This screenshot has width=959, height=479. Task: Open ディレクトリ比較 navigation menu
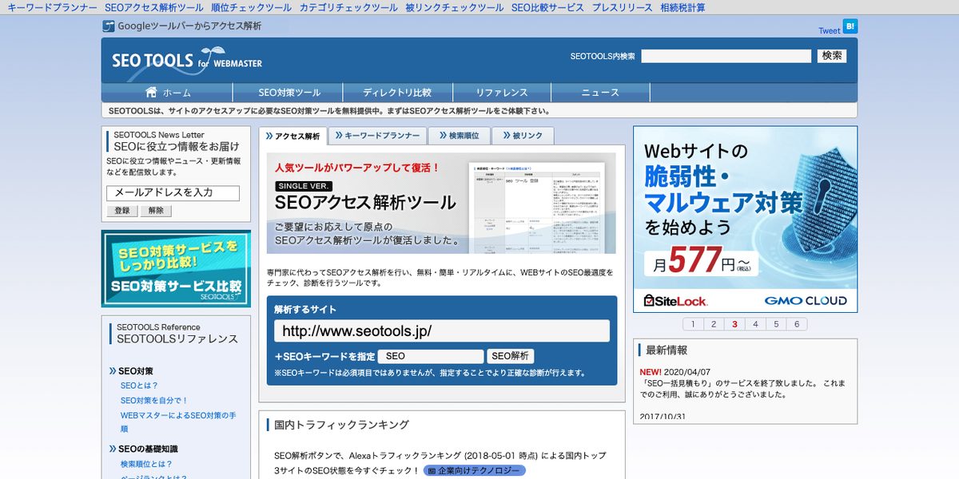[x=397, y=93]
